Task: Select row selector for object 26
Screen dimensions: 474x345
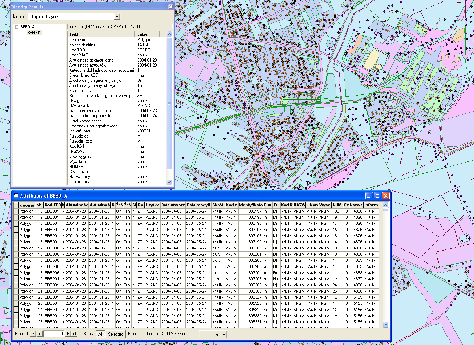Action: tap(16, 322)
